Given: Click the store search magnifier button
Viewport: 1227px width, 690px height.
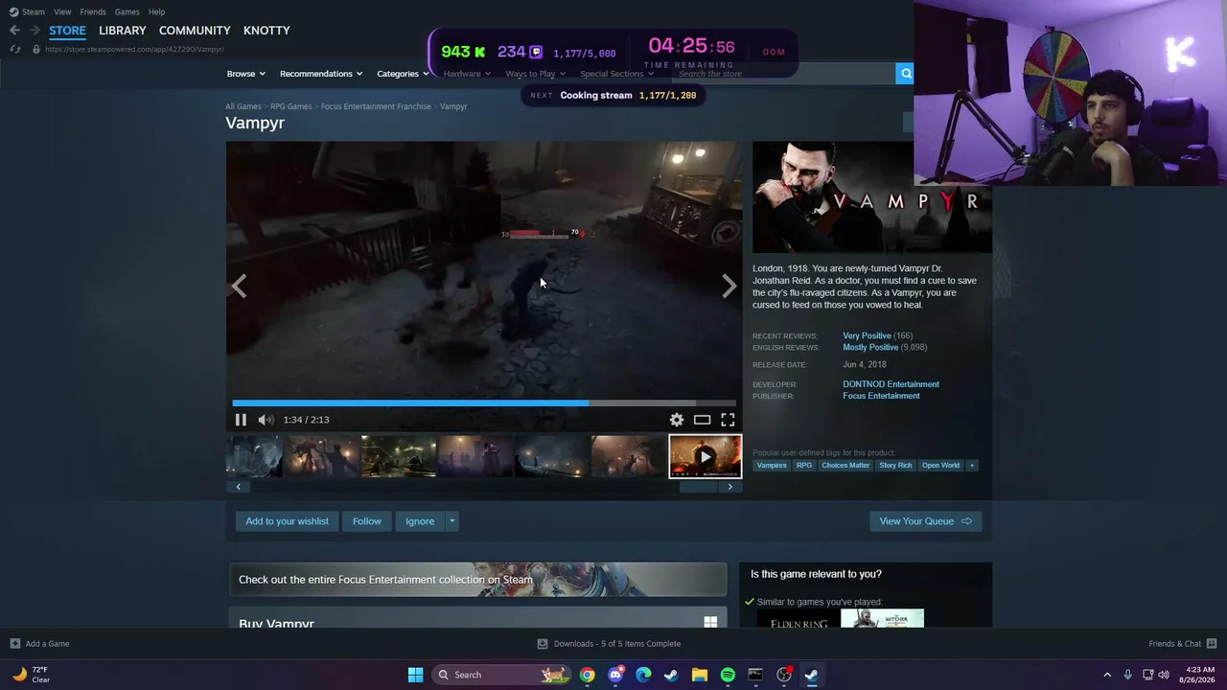Looking at the screenshot, I should point(905,74).
